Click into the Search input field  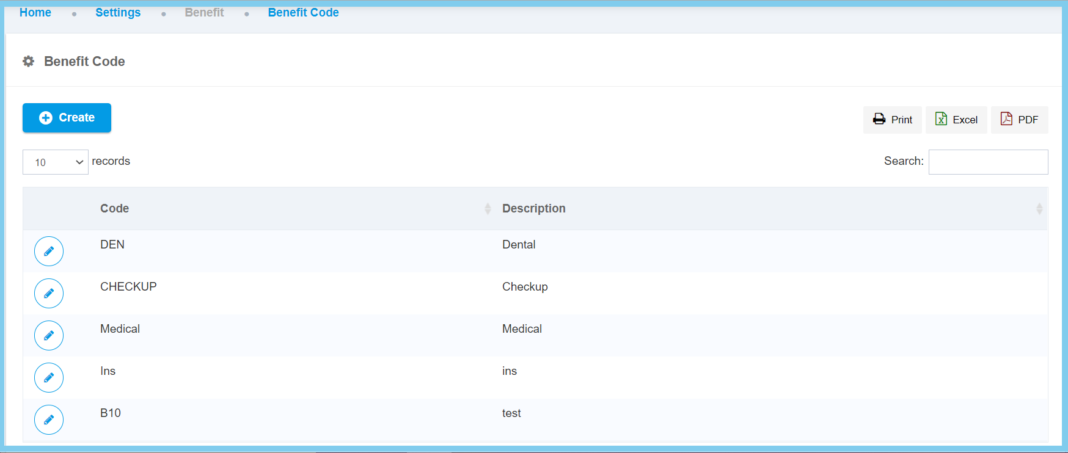(x=988, y=162)
